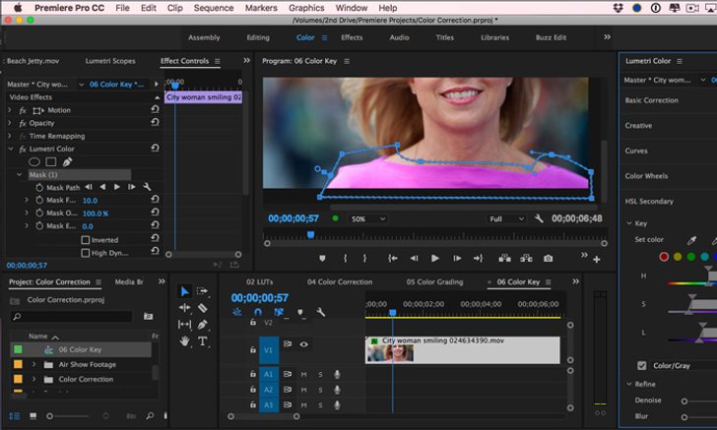Toggle timeline snap magnet
This screenshot has width=717, height=430.
[258, 312]
